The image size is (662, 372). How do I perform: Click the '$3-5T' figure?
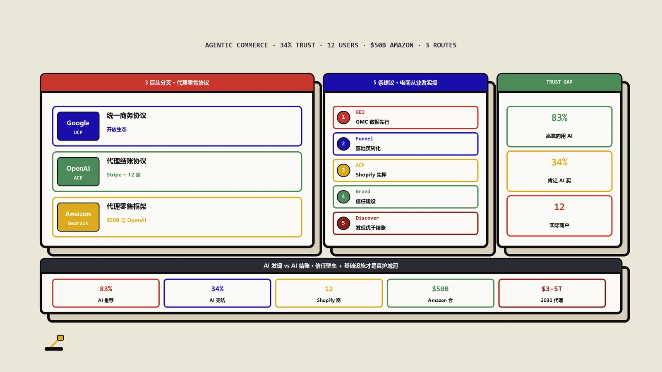click(x=552, y=289)
